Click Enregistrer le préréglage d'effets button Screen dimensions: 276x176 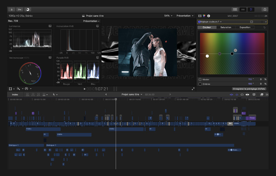(x=249, y=89)
